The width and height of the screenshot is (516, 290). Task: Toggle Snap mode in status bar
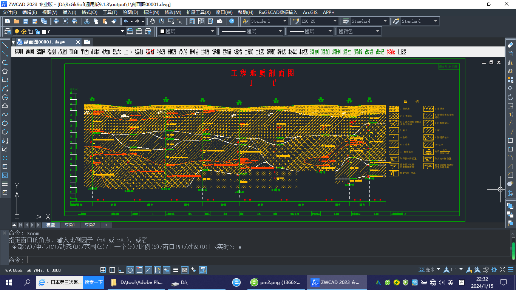[103, 270]
